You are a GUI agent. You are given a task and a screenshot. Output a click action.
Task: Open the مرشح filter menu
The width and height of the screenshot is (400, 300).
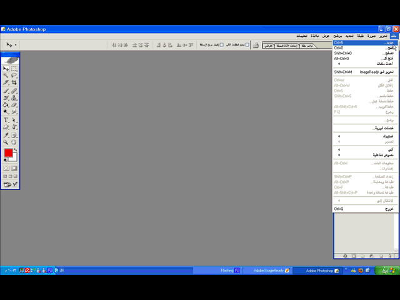point(337,36)
